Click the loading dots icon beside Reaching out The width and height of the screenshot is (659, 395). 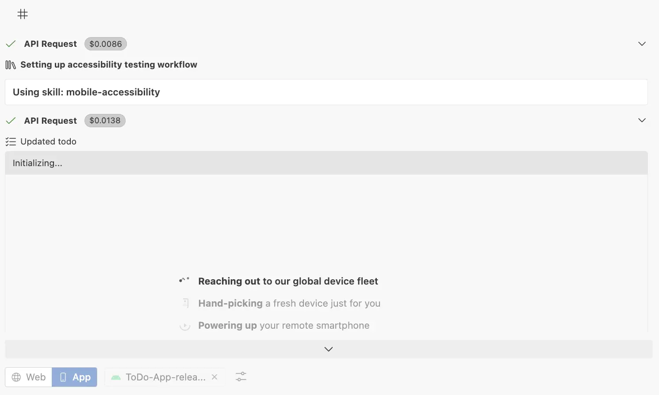point(184,280)
